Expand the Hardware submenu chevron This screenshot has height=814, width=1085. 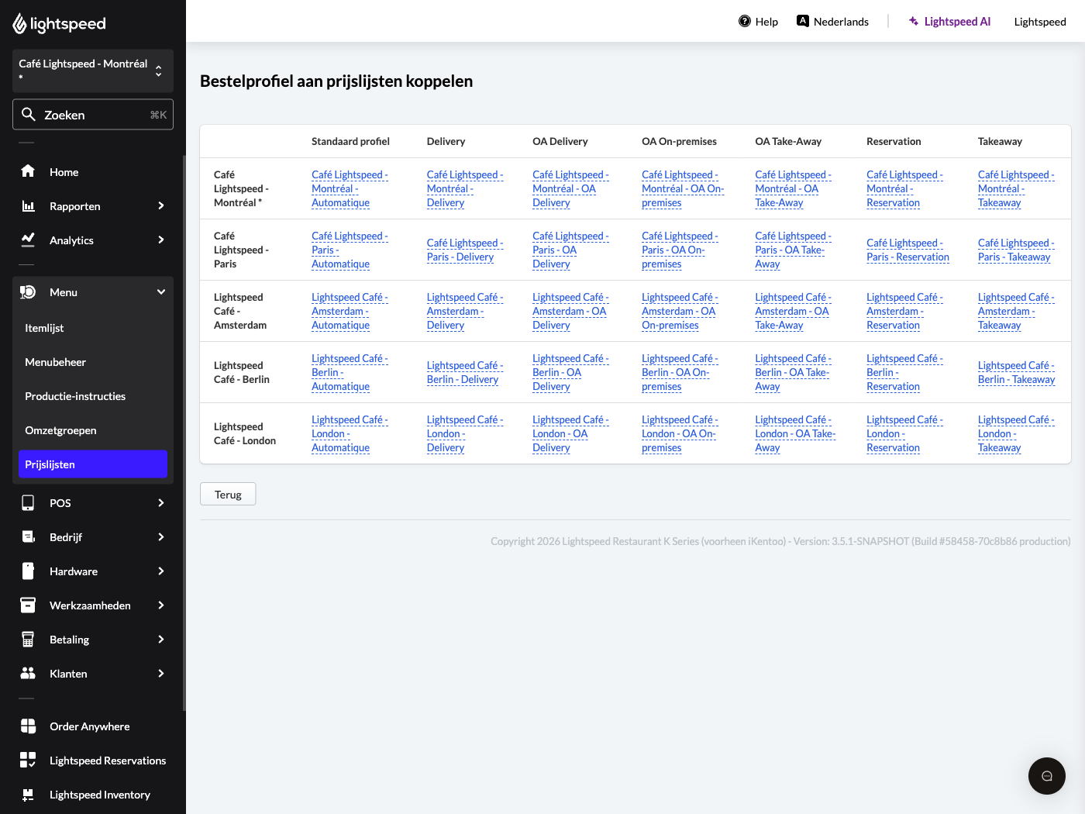pos(161,571)
